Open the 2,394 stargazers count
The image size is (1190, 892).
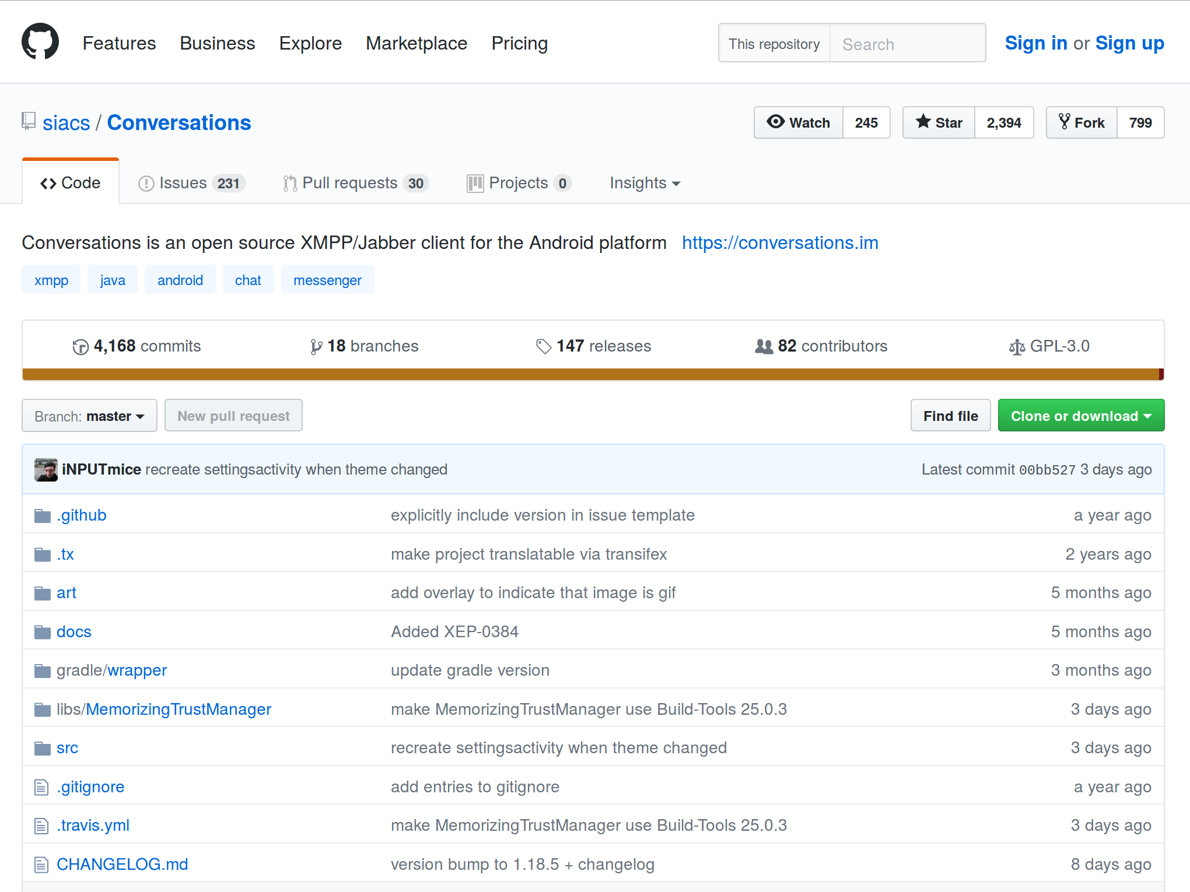coord(1004,122)
